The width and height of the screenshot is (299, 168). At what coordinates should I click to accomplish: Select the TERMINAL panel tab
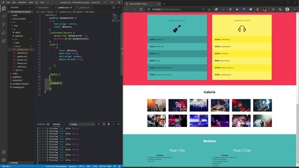pos(57,124)
